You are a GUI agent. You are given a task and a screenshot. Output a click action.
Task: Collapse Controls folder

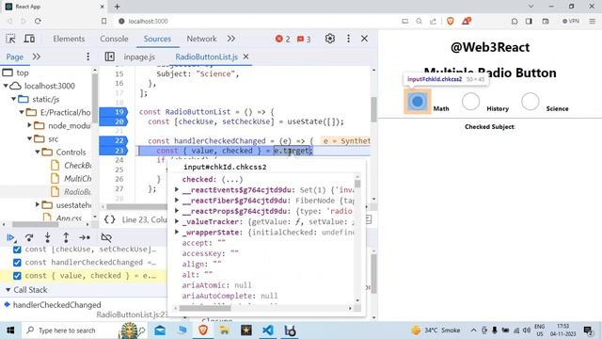tap(38, 152)
